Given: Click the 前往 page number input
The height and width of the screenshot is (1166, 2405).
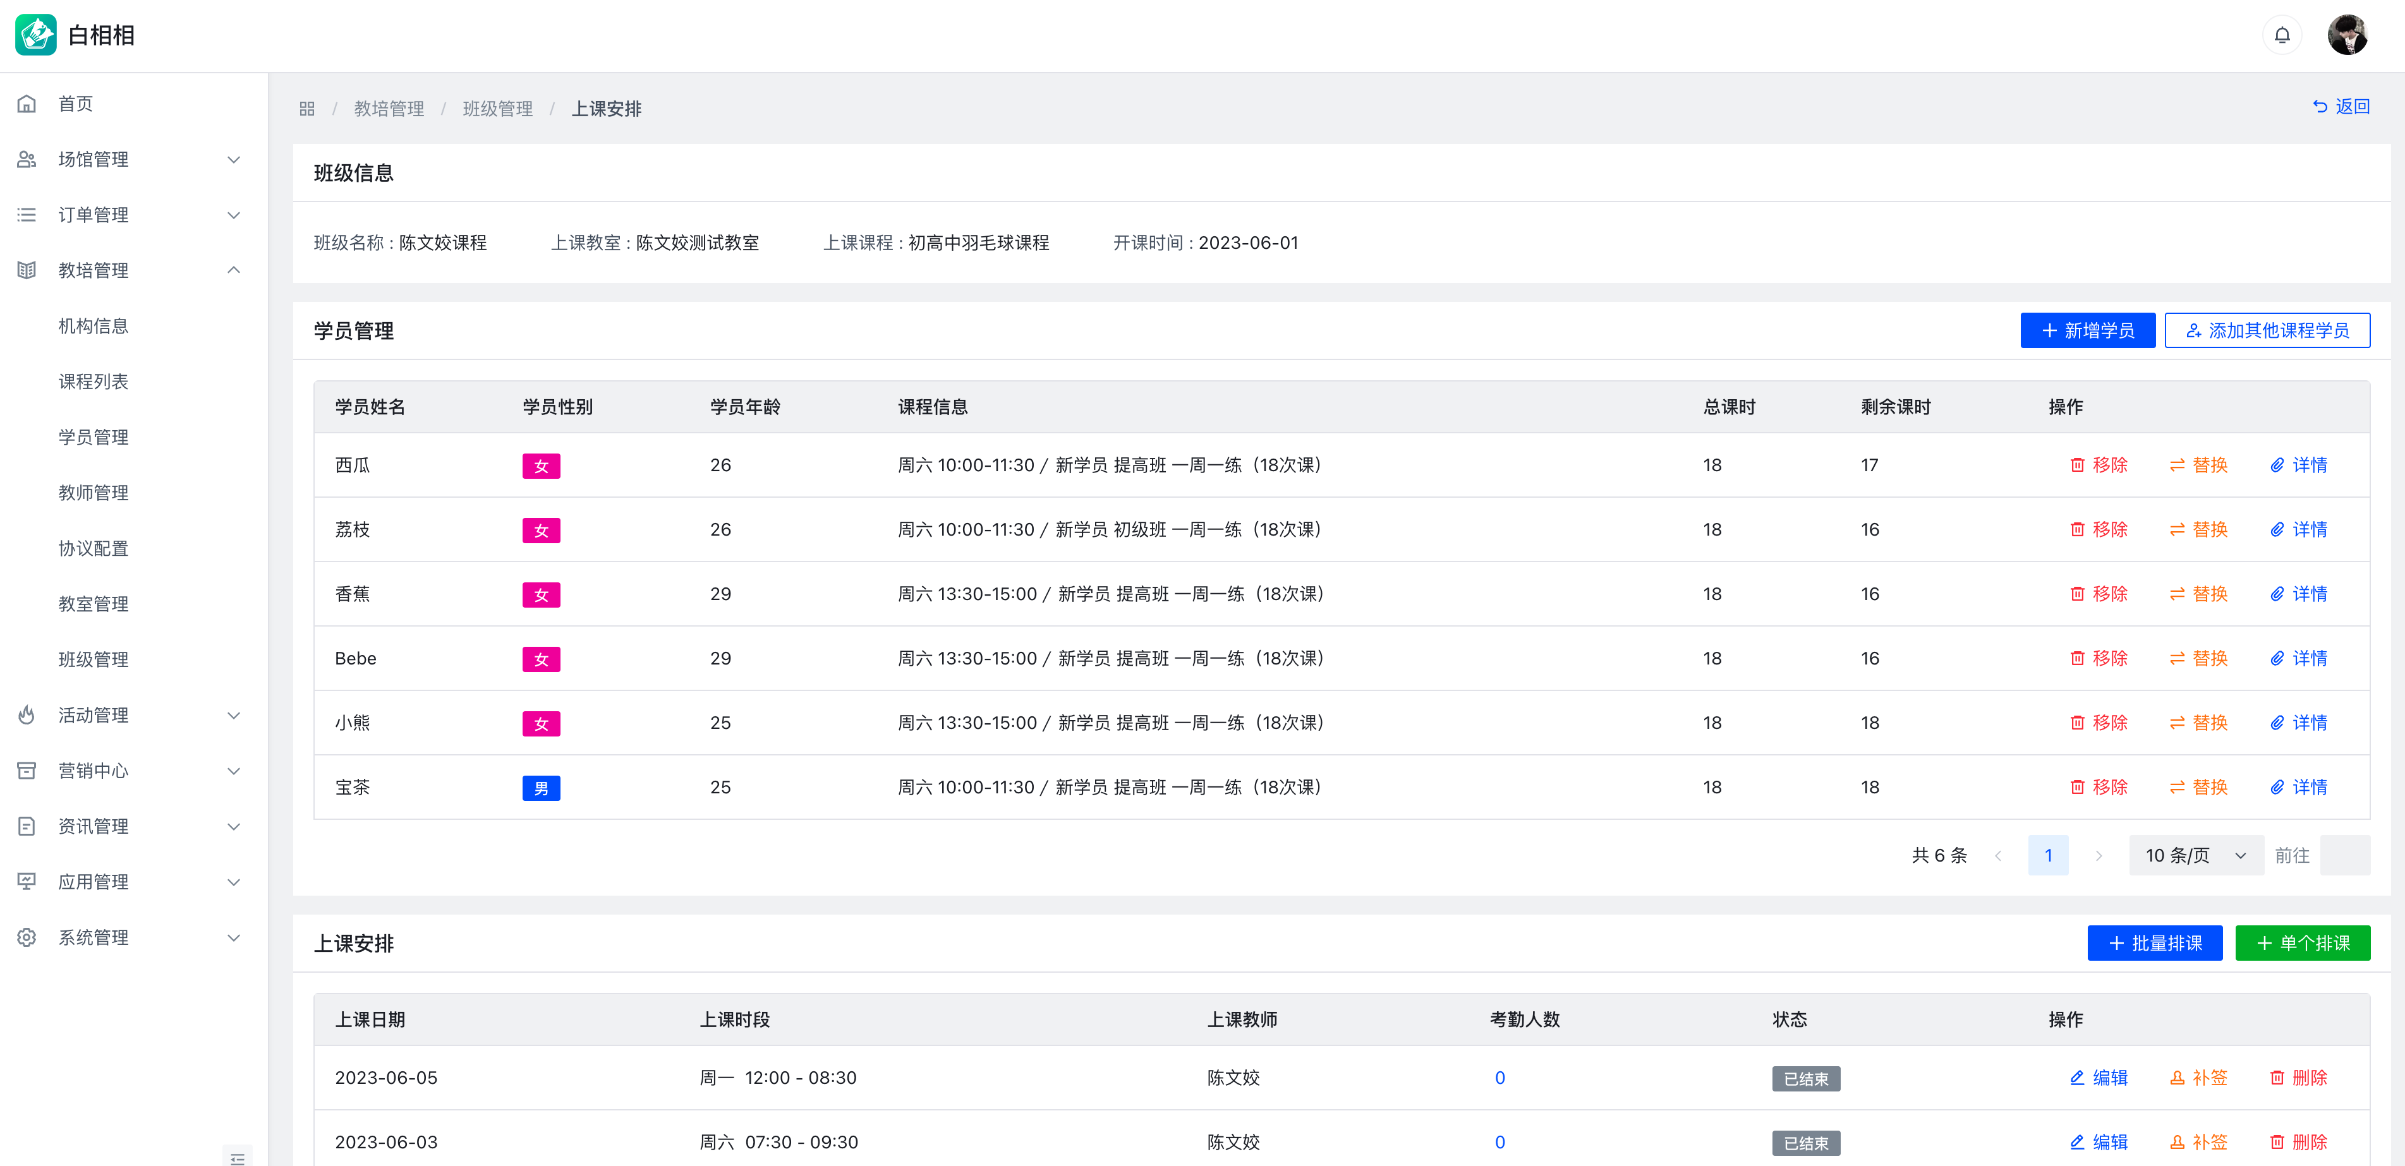Looking at the screenshot, I should click(2344, 855).
